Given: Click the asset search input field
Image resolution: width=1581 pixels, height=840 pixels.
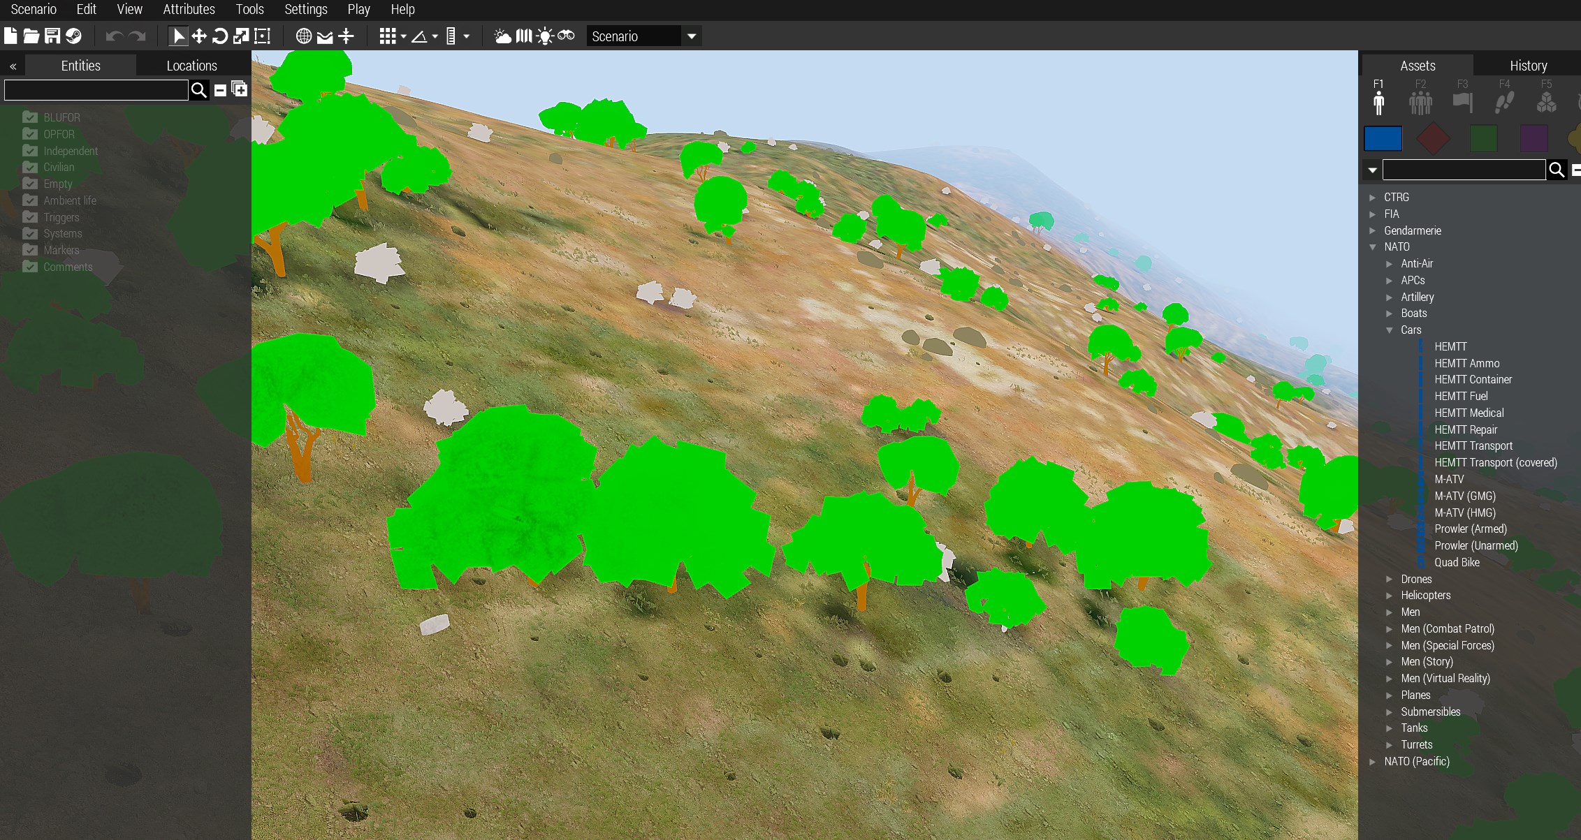Looking at the screenshot, I should point(1463,170).
